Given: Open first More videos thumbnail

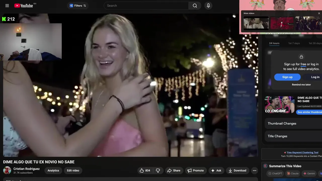Looking at the screenshot, I should pyautogui.click(x=256, y=23).
